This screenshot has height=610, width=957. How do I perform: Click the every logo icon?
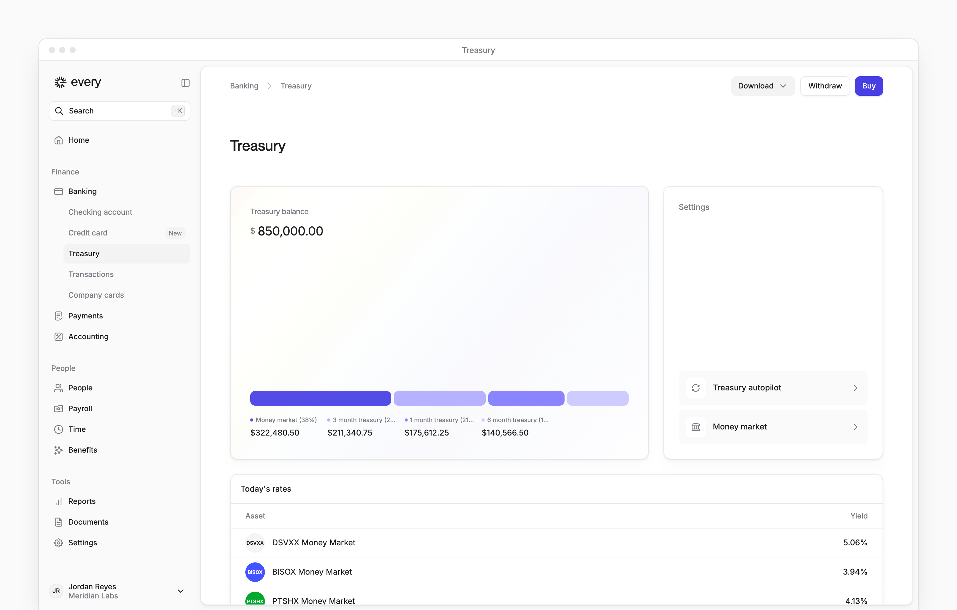point(60,82)
